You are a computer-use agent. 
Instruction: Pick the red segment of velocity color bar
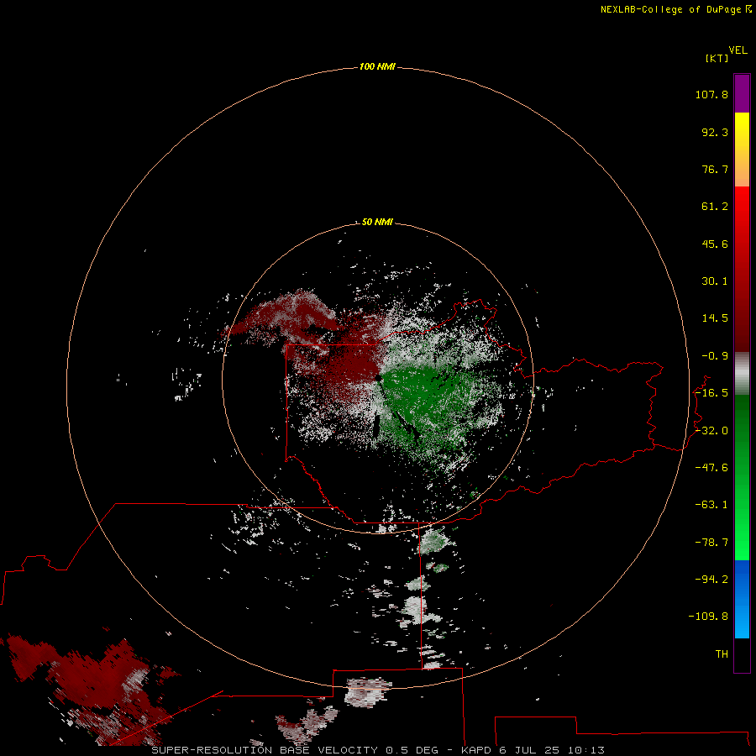pos(742,269)
